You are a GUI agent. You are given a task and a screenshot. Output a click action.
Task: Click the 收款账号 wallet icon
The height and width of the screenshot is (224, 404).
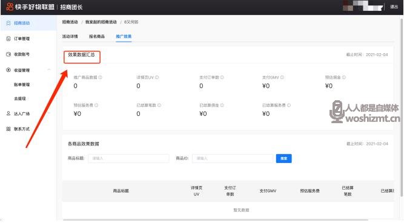pos(8,54)
